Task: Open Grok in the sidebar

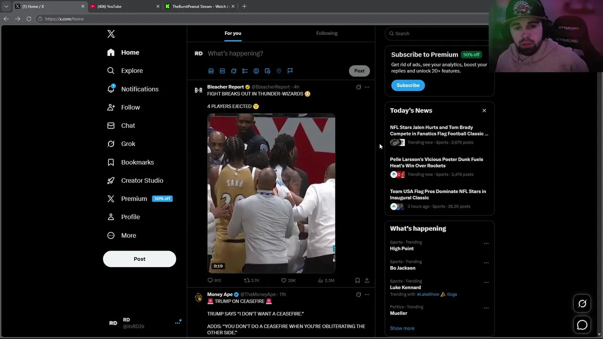Action: click(x=122, y=144)
